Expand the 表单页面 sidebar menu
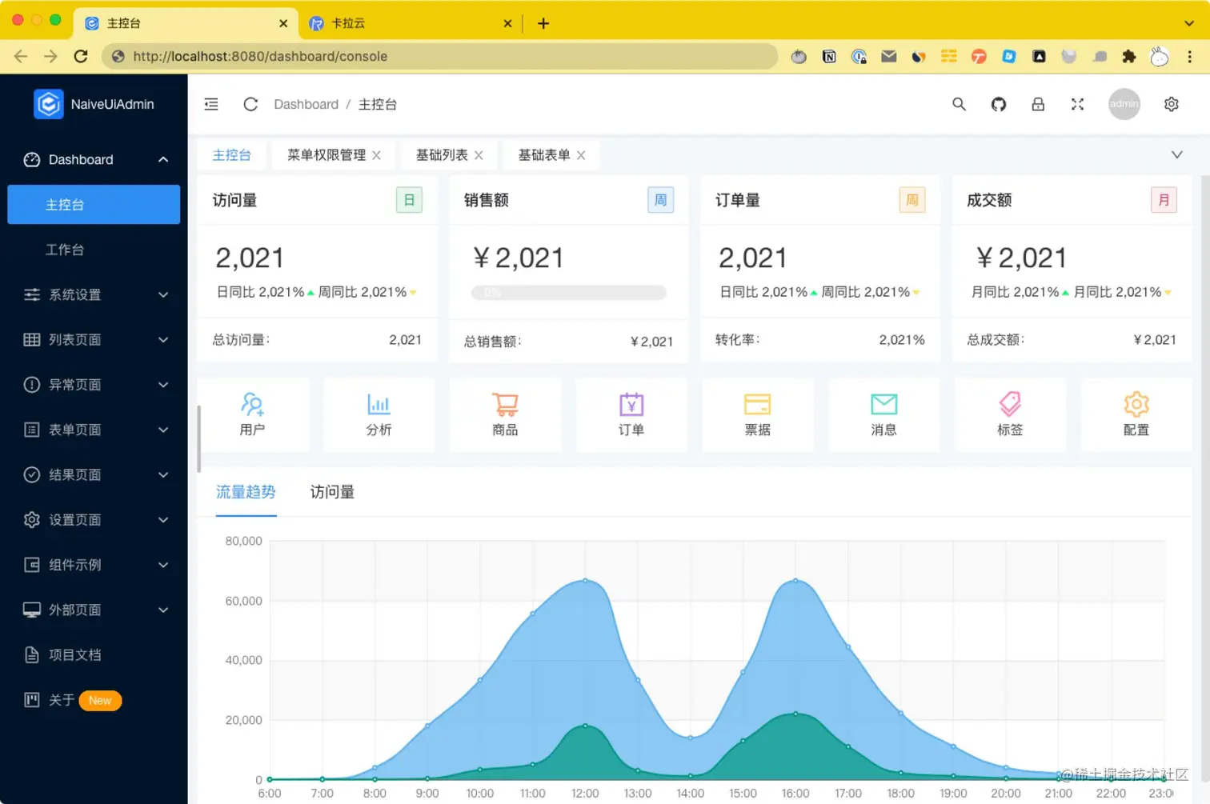This screenshot has width=1210, height=804. click(x=94, y=430)
